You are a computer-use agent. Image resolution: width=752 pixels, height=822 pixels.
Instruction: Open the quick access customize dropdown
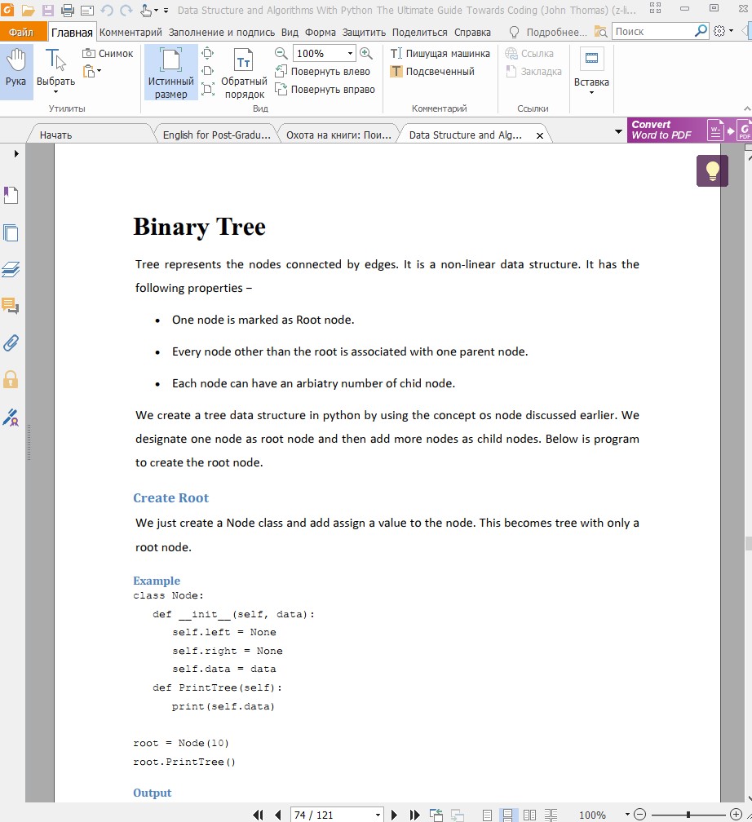click(166, 10)
